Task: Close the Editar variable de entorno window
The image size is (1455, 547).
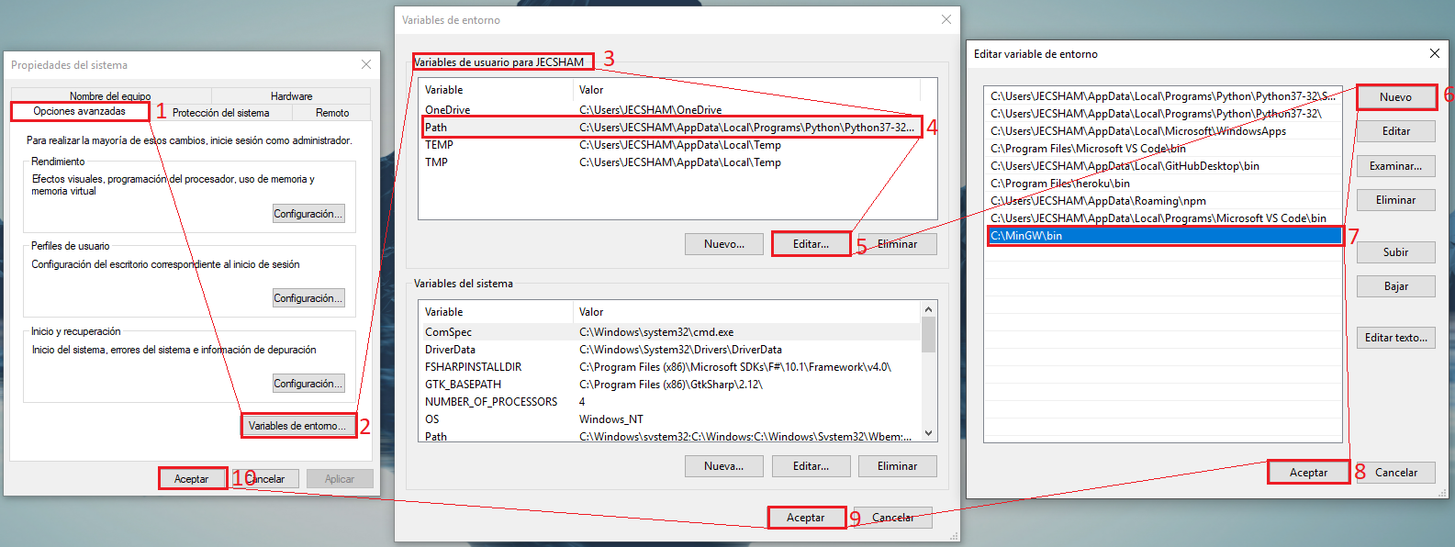Action: [1435, 53]
